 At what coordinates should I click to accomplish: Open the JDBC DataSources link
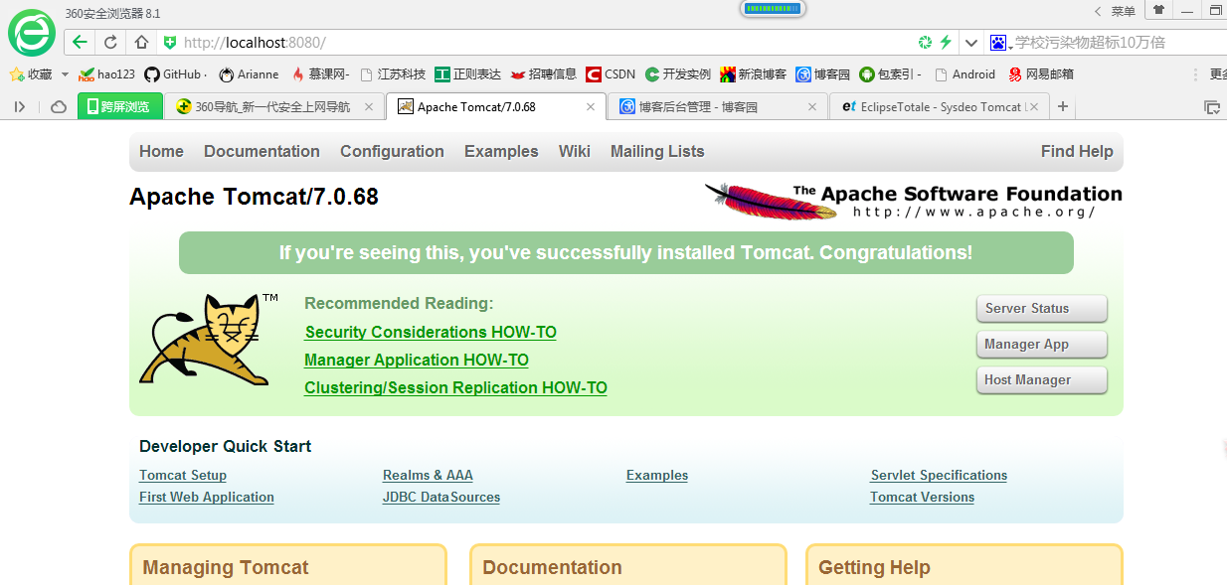(x=441, y=497)
